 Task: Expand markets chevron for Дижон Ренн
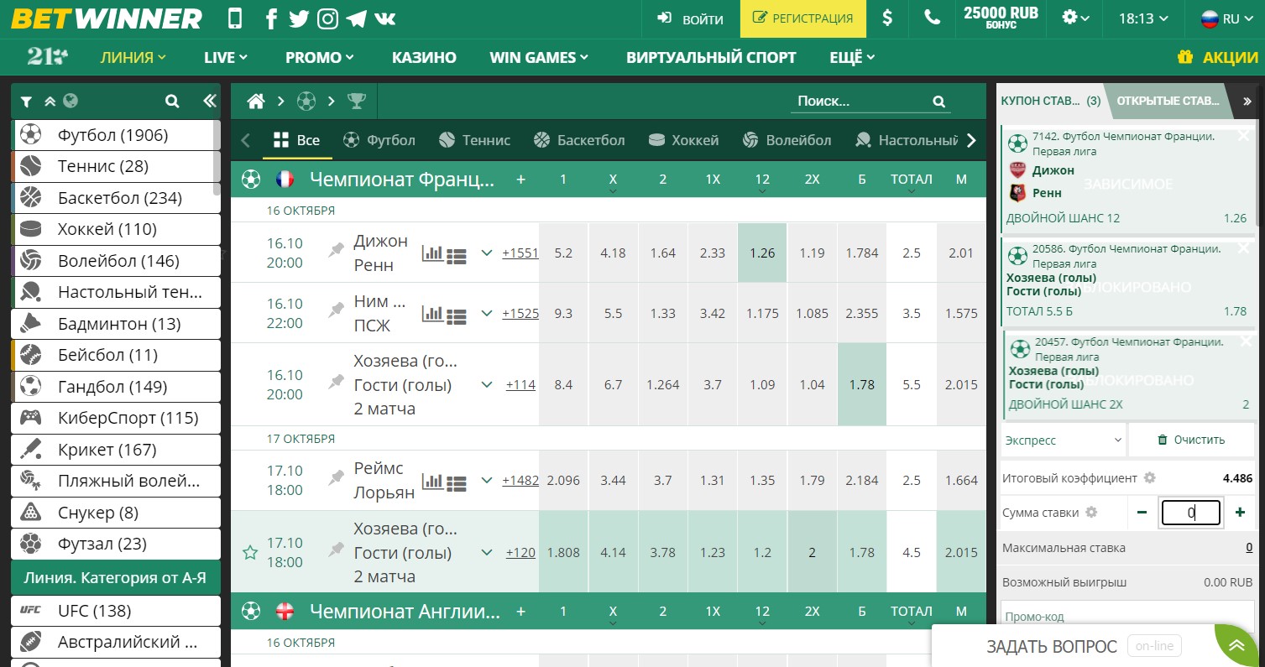tap(486, 252)
